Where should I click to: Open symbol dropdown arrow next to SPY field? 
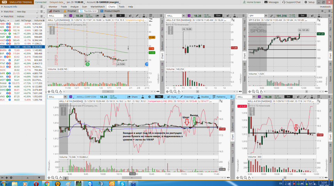pos(266,16)
